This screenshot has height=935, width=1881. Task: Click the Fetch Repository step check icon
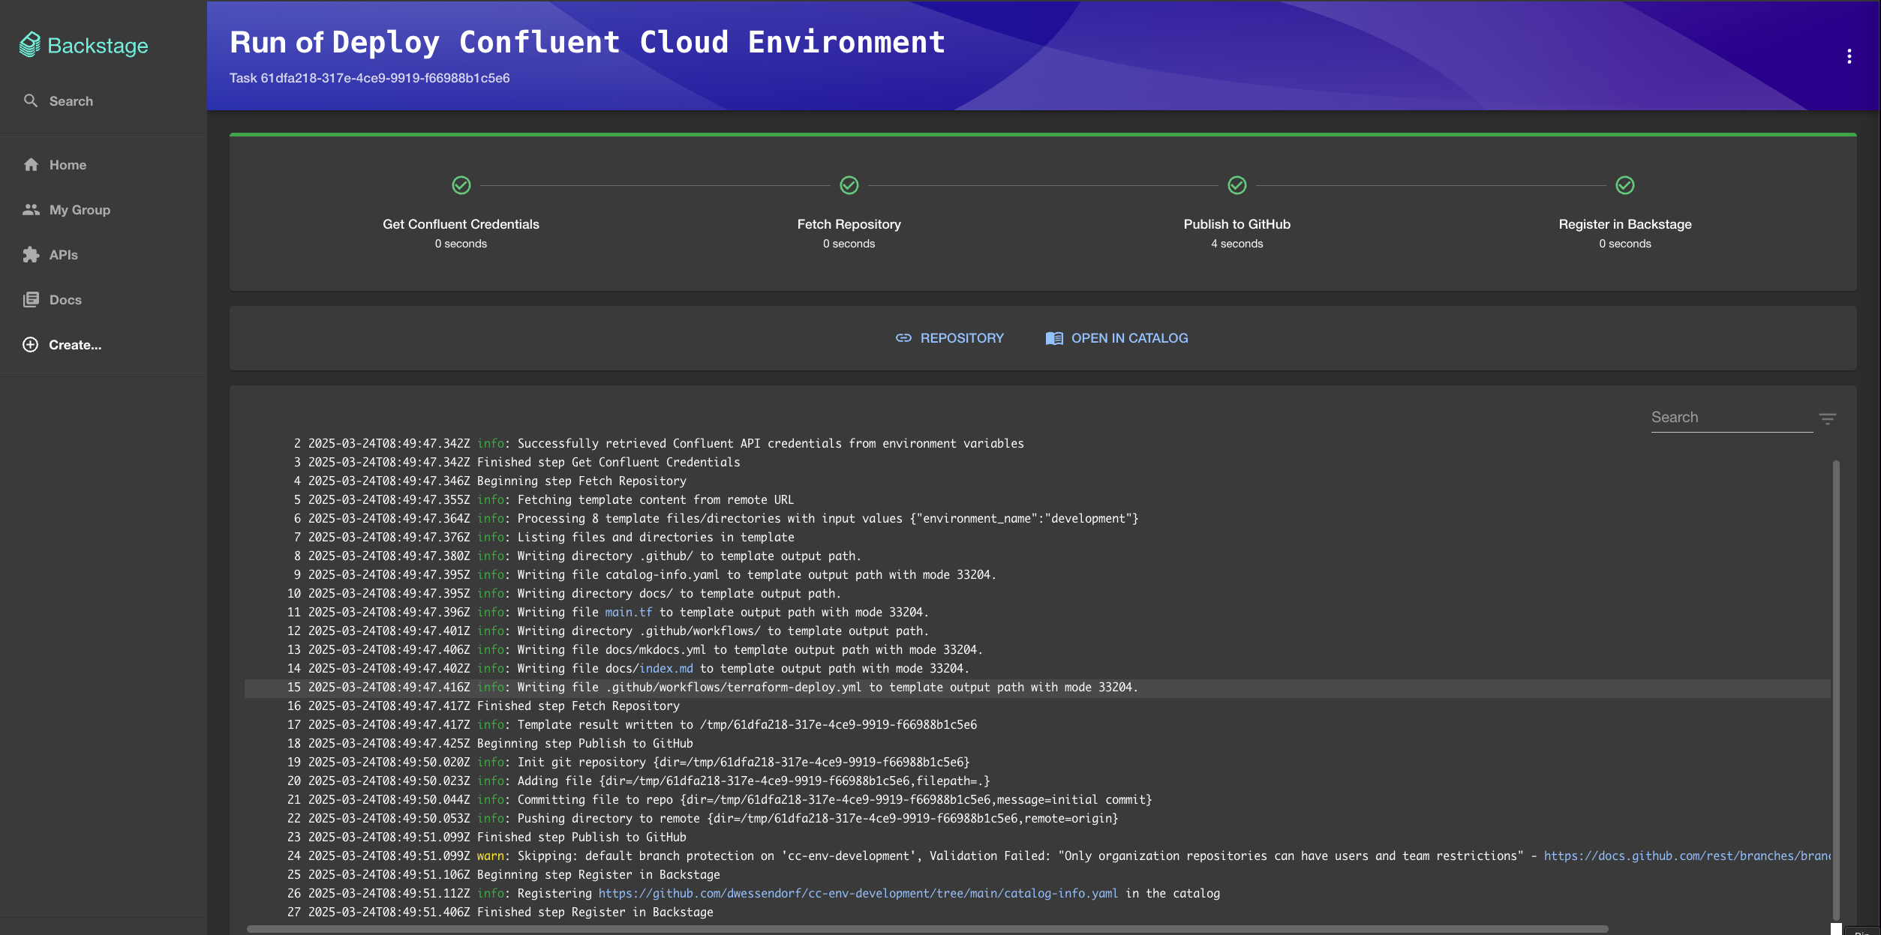coord(849,185)
